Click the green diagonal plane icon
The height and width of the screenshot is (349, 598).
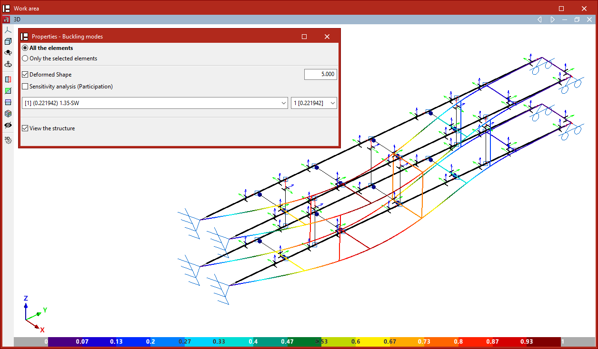[8, 91]
